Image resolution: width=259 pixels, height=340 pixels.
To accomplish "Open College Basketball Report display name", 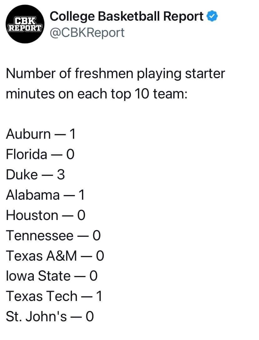I will pyautogui.click(x=127, y=17).
